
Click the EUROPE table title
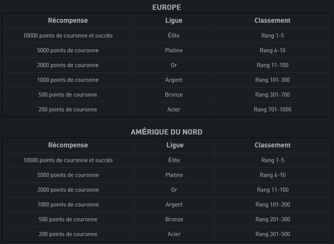click(166, 8)
